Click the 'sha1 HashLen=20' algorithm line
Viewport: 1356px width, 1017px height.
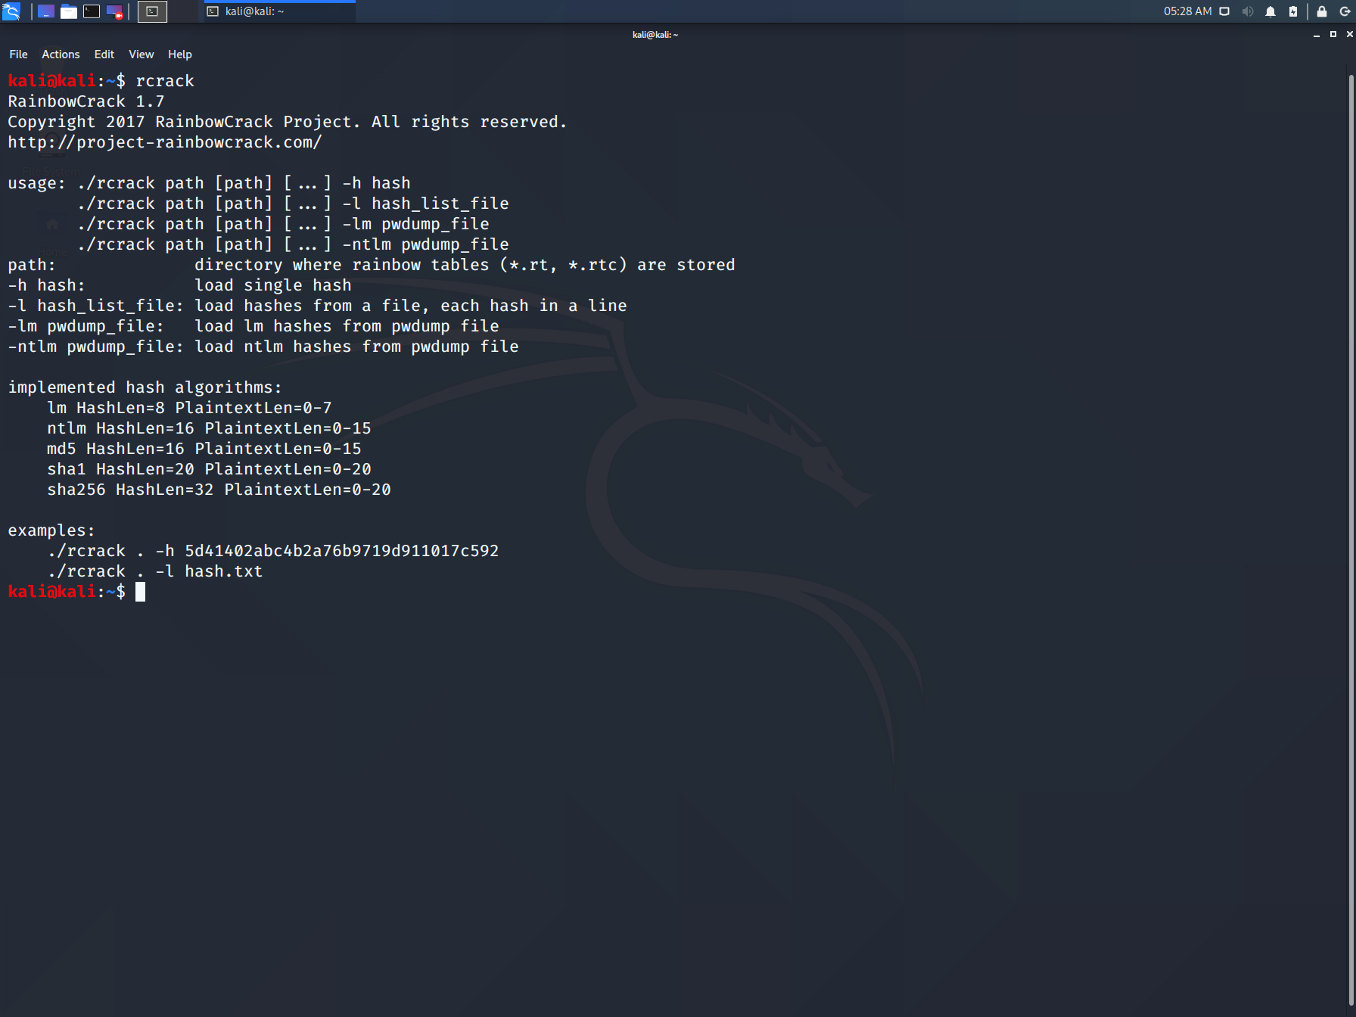(209, 469)
